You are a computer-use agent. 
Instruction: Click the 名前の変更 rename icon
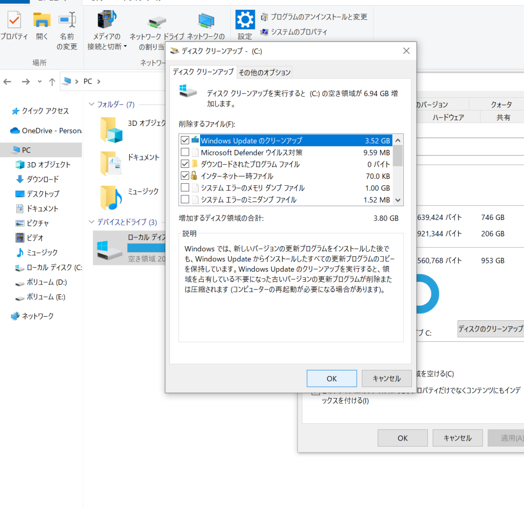click(x=67, y=21)
